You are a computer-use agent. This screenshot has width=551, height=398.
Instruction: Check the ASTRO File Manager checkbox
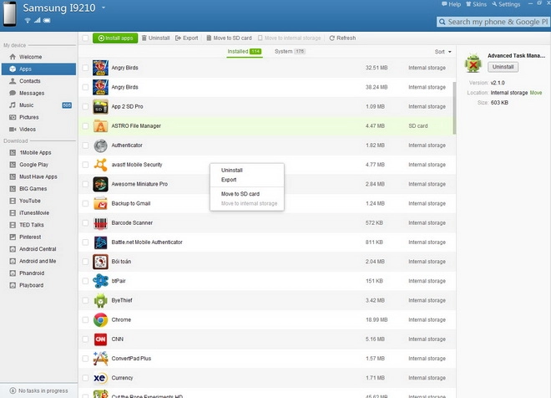85,126
